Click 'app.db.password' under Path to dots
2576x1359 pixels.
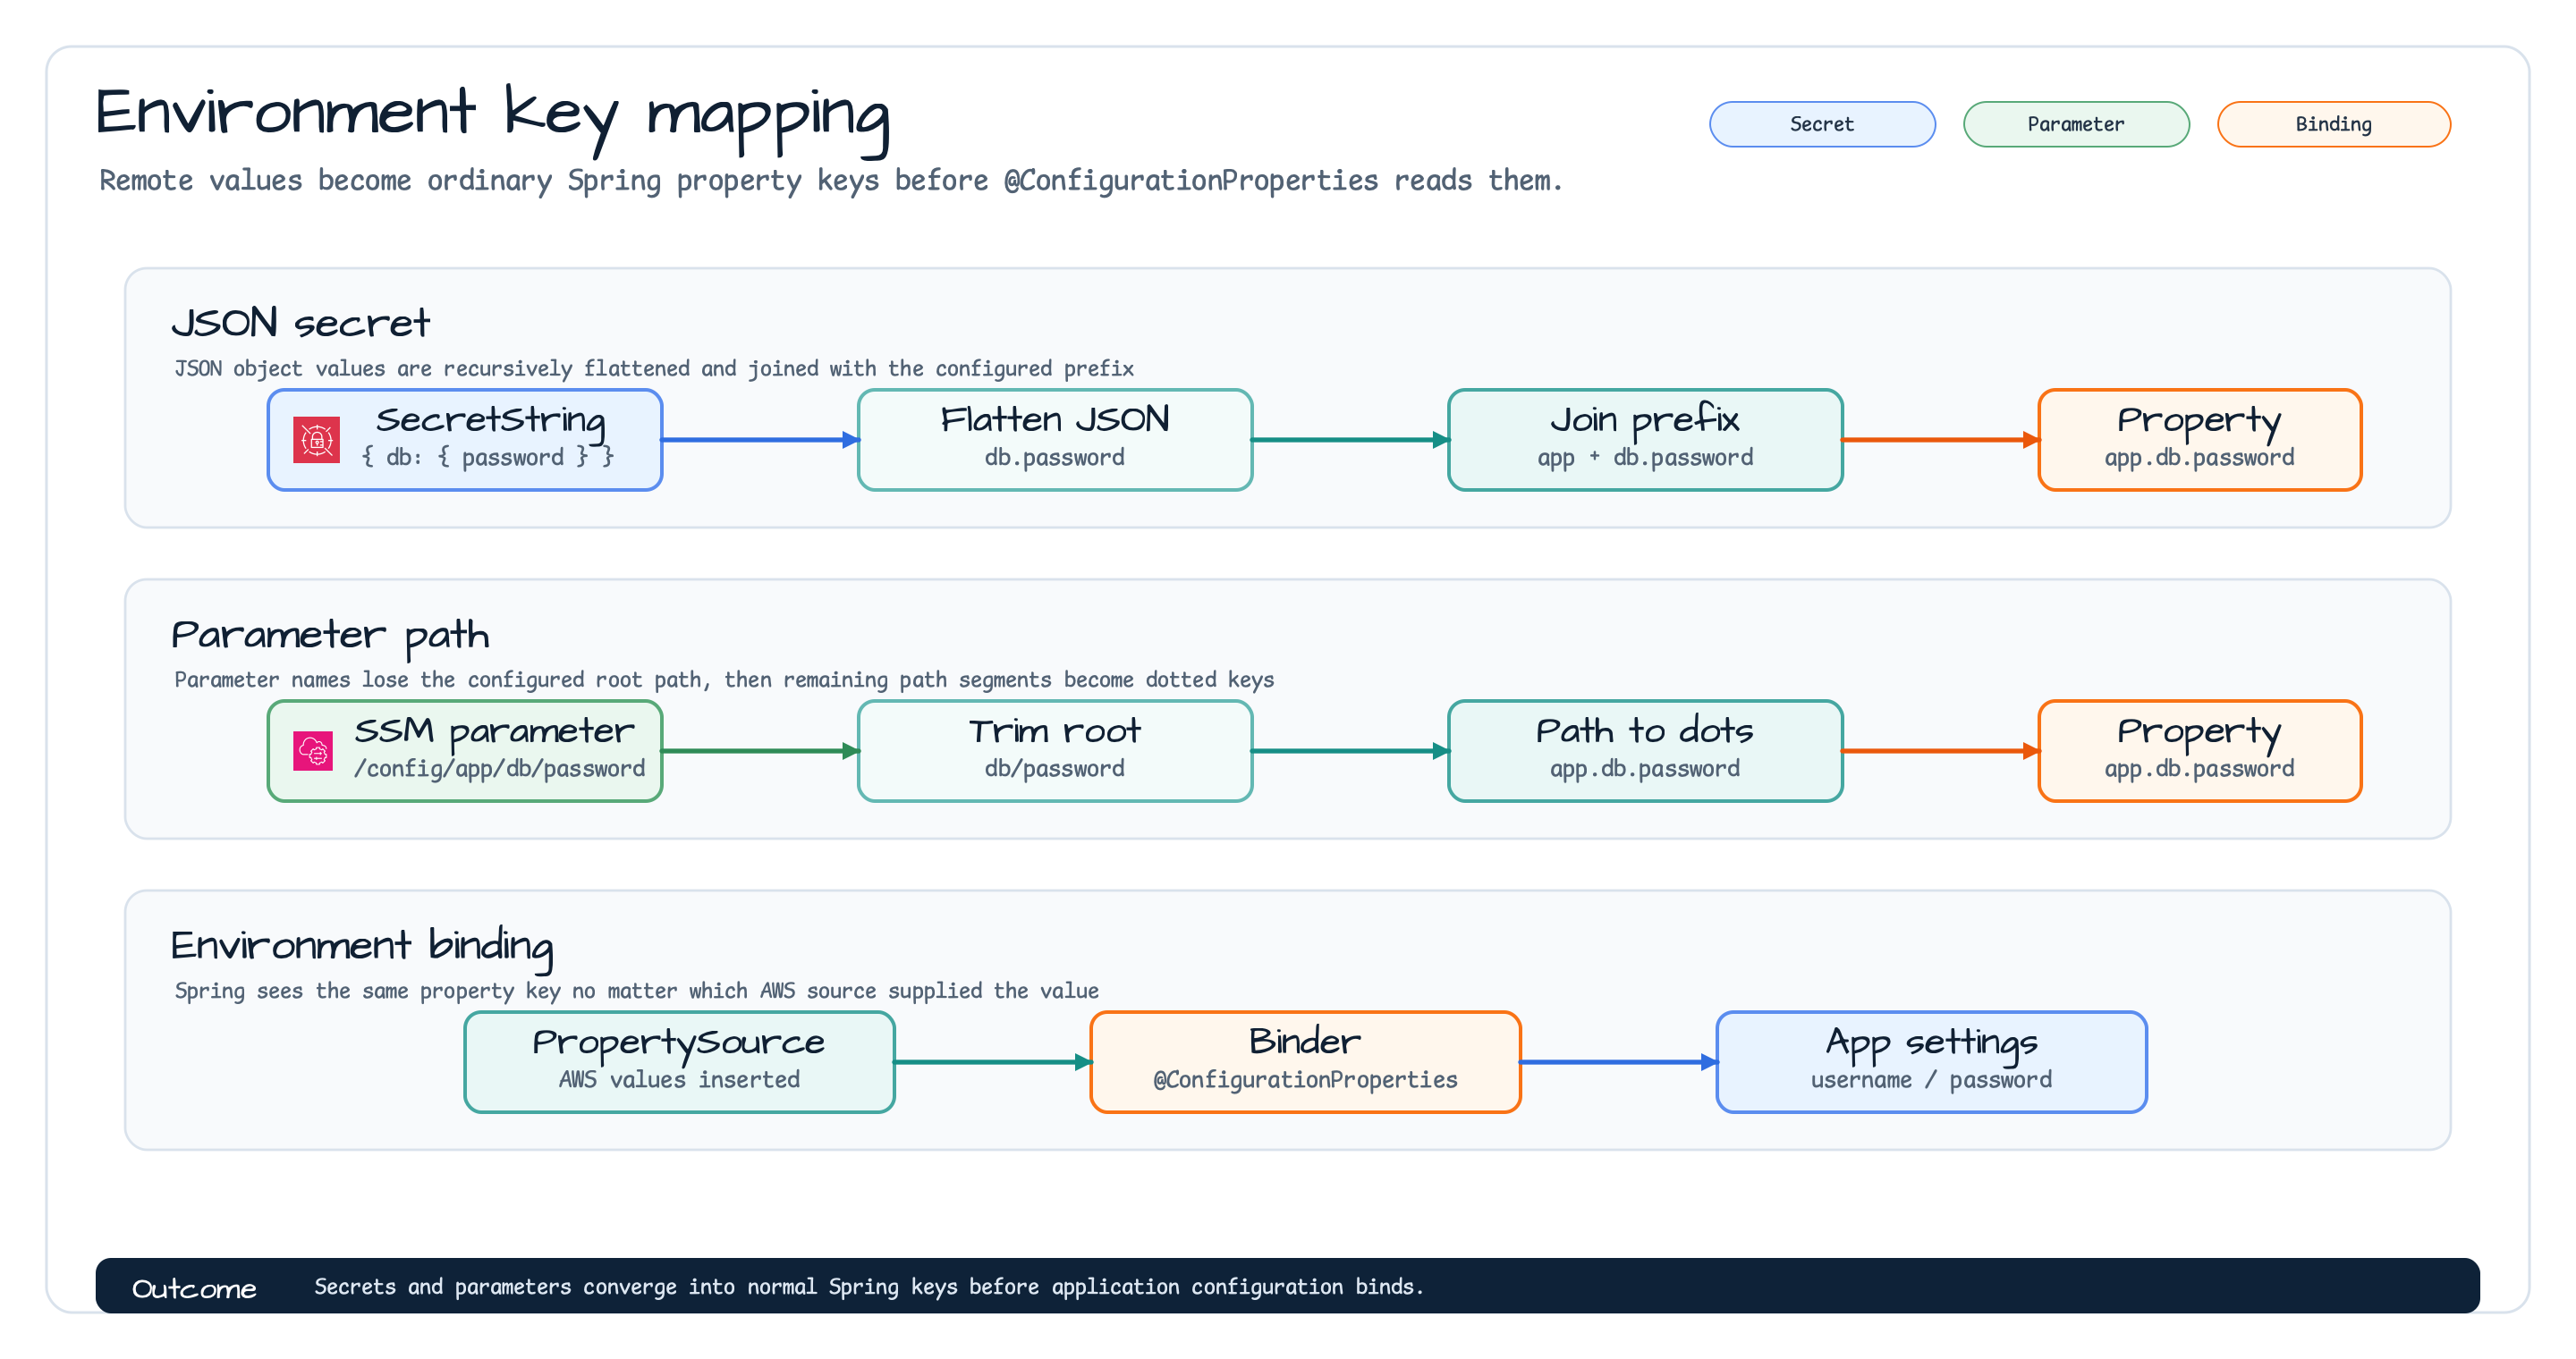(1645, 768)
